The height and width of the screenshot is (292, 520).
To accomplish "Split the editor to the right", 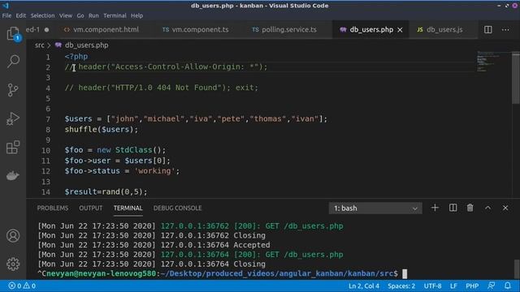I will click(x=487, y=30).
